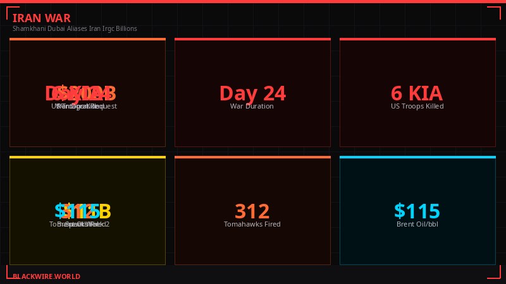Viewport: 506px width, 284px height.
Task: Click the bottom-right corner bracket icon
Action: click(493, 272)
